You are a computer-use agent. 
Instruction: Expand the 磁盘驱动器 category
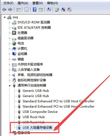coord(9,38)
